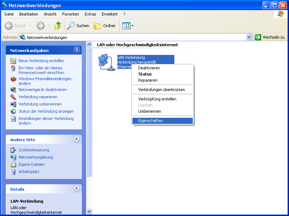The height and width of the screenshot is (216, 289).
Task: Click the wrench icon for Verbindung reparieren
Action: pyautogui.click(x=13, y=97)
